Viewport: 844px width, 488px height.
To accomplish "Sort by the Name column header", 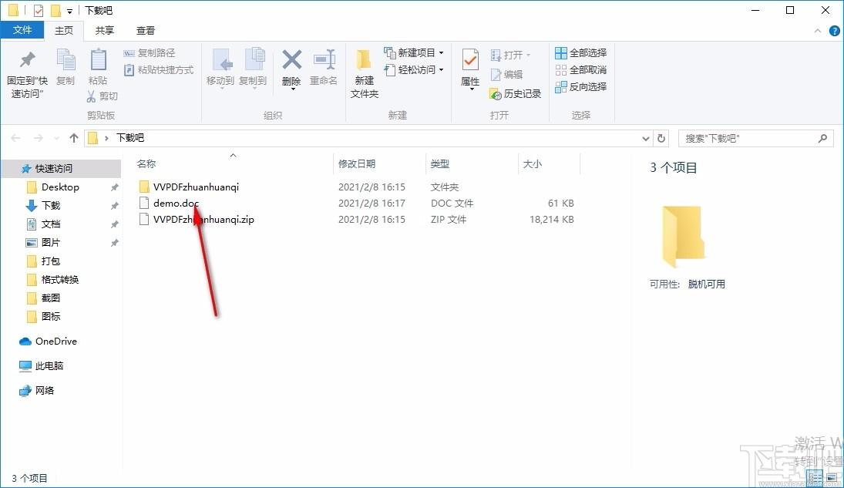I will (146, 163).
